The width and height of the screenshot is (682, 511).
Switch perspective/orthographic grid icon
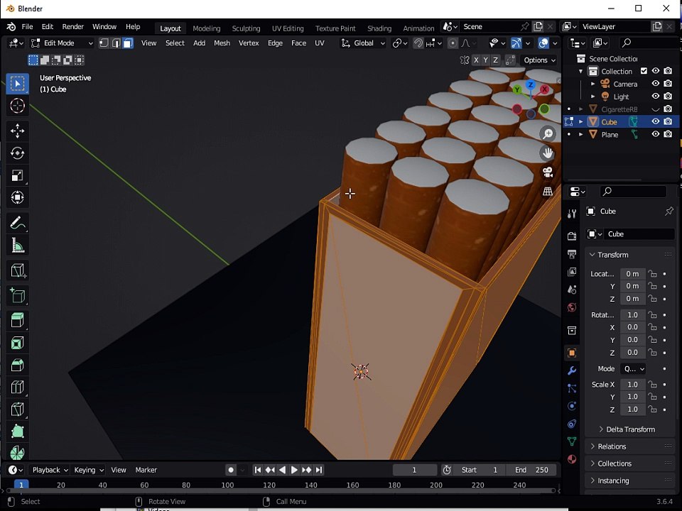548,191
